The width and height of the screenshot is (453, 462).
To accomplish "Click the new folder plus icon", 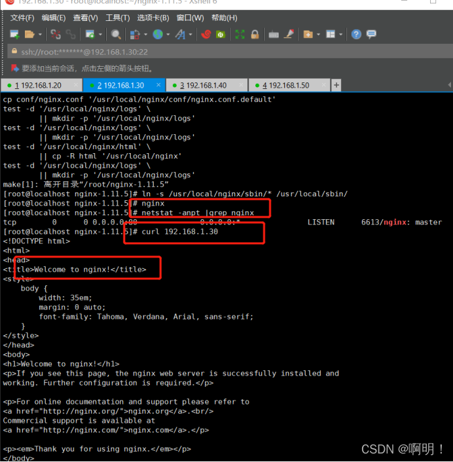I will tap(308, 35).
